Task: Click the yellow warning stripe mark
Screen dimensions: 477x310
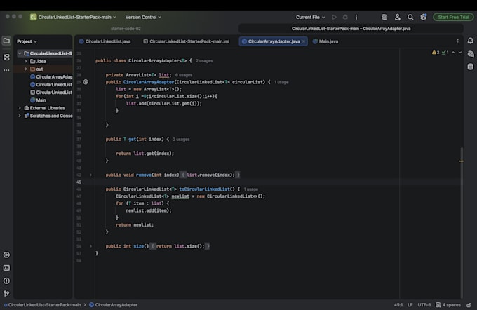Action: click(462, 161)
